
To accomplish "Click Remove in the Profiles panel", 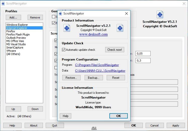I will click(35, 17).
